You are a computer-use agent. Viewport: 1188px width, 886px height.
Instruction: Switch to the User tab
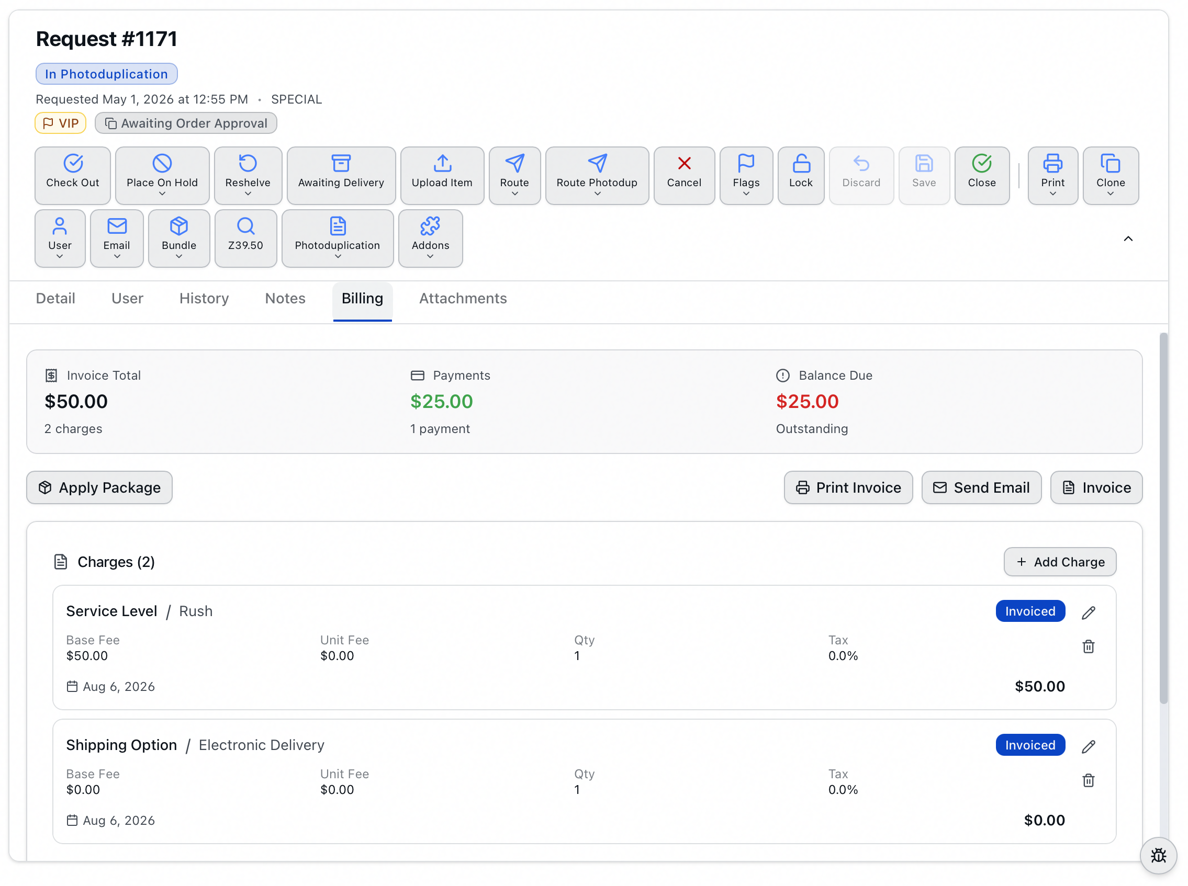point(127,298)
